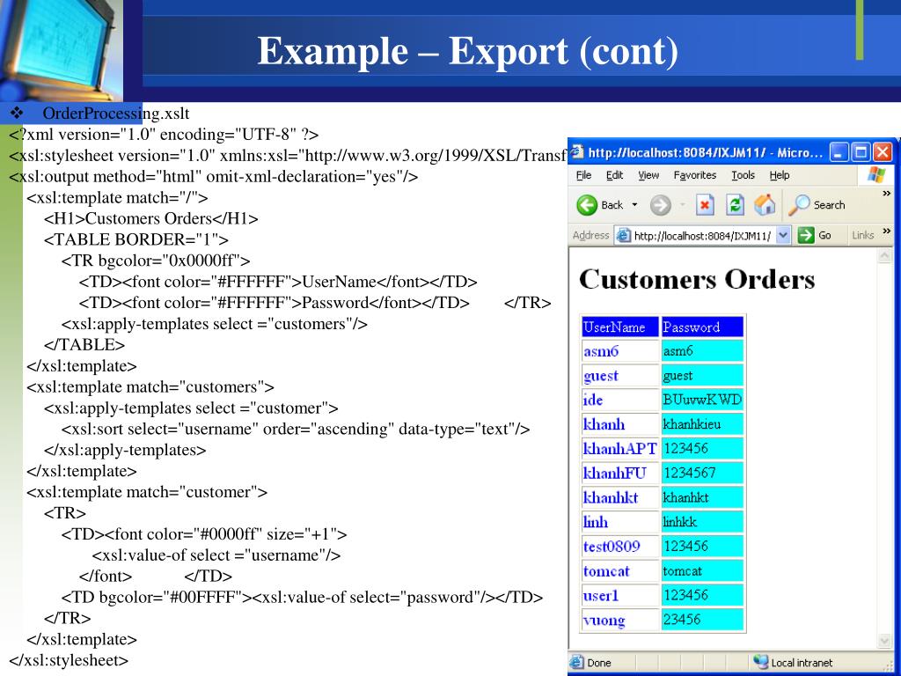Click the Windows flag logo in browser
Viewport: 901px width, 676px height.
coord(876,175)
